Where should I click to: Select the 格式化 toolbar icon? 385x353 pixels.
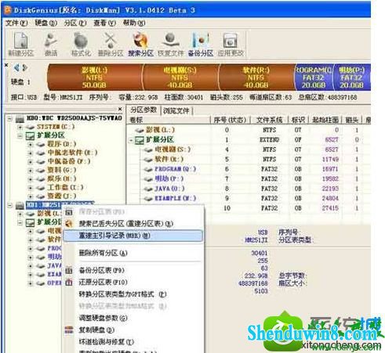(81, 44)
